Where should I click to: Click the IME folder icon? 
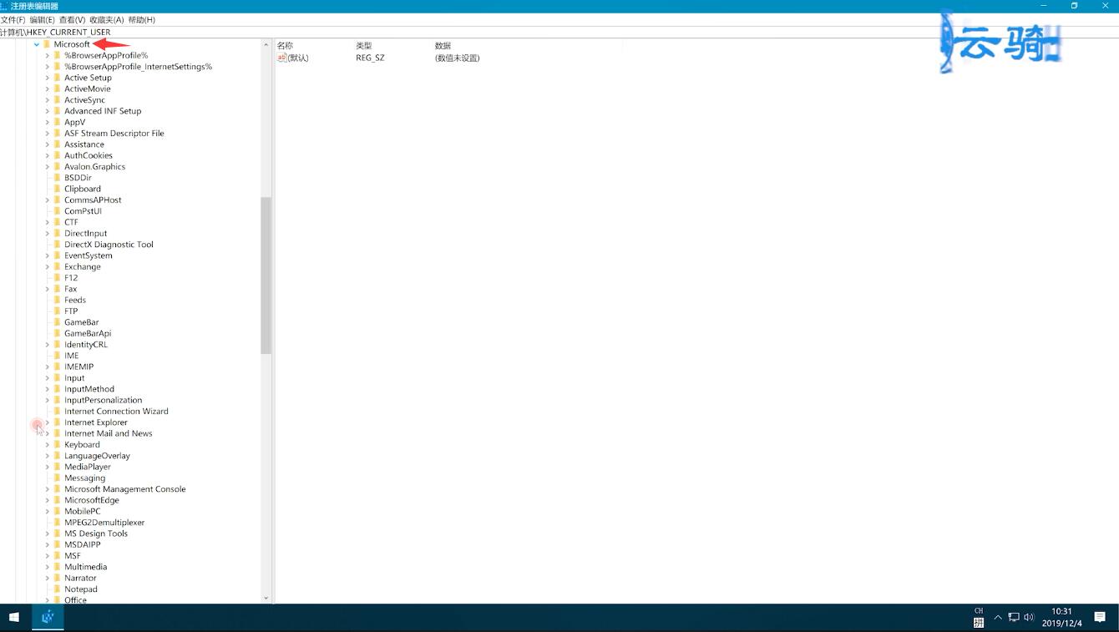(x=58, y=356)
